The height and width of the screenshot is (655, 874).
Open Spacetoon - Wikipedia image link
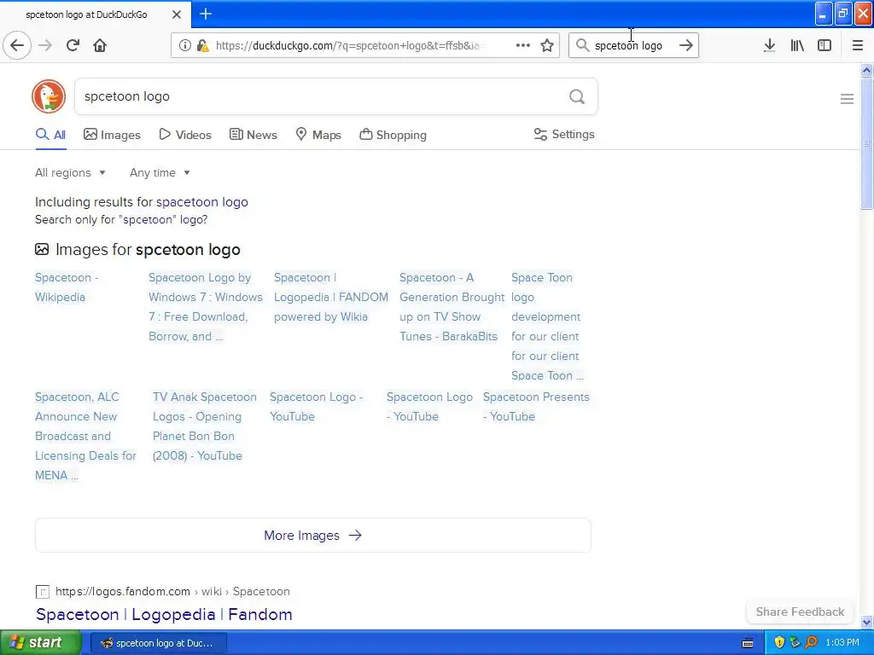coord(67,287)
